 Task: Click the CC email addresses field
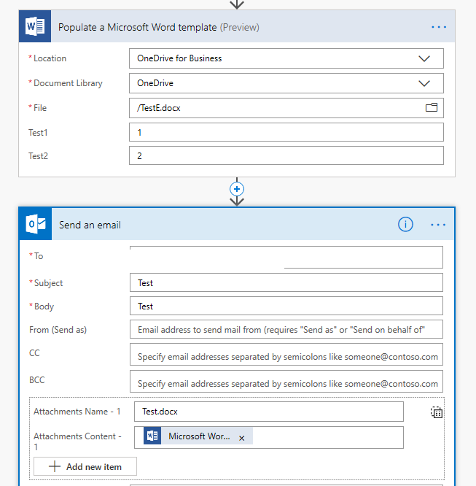pos(286,354)
